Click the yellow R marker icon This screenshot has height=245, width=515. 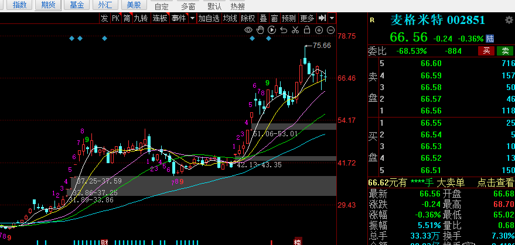tap(372, 20)
